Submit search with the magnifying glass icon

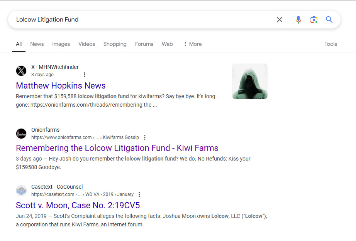tap(329, 20)
